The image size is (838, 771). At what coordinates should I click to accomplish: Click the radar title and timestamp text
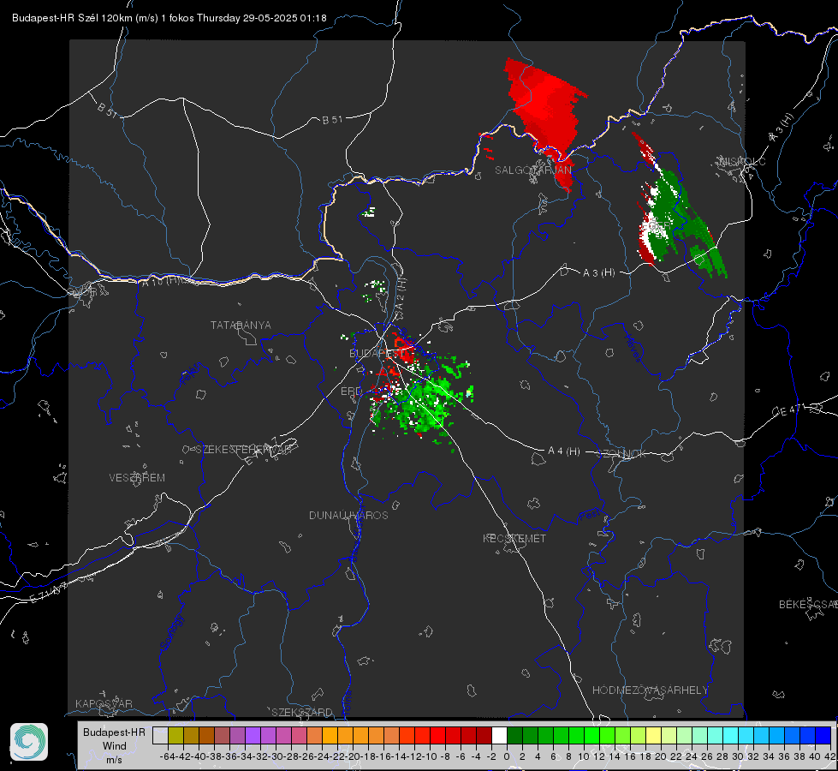[x=169, y=18]
